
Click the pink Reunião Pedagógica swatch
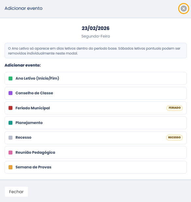pyautogui.click(x=10, y=152)
